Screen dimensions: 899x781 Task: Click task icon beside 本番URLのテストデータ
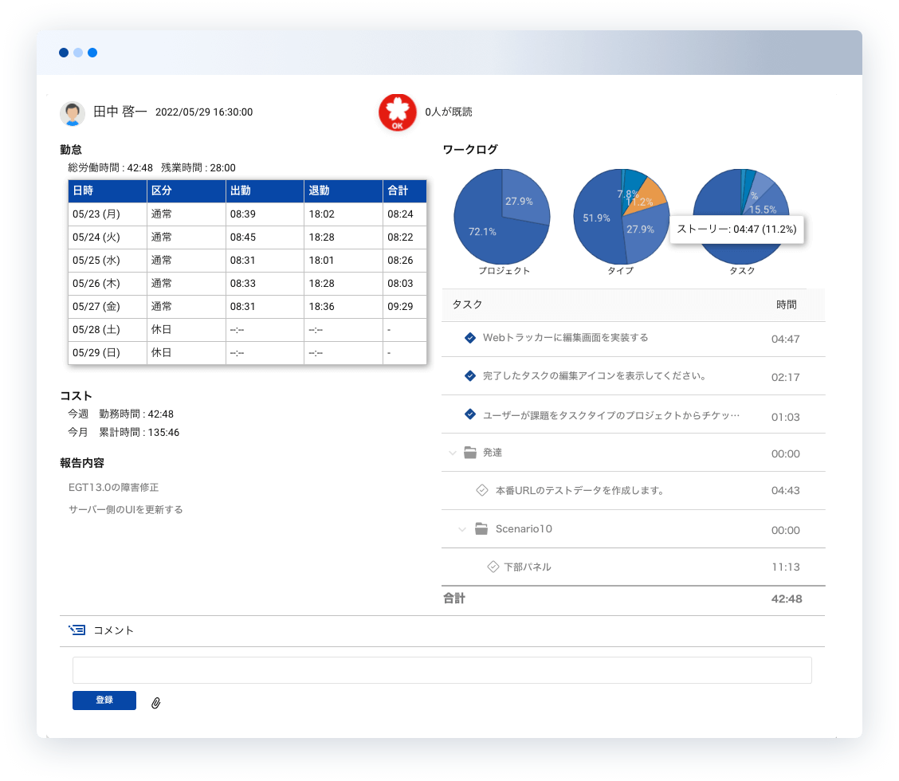[481, 491]
